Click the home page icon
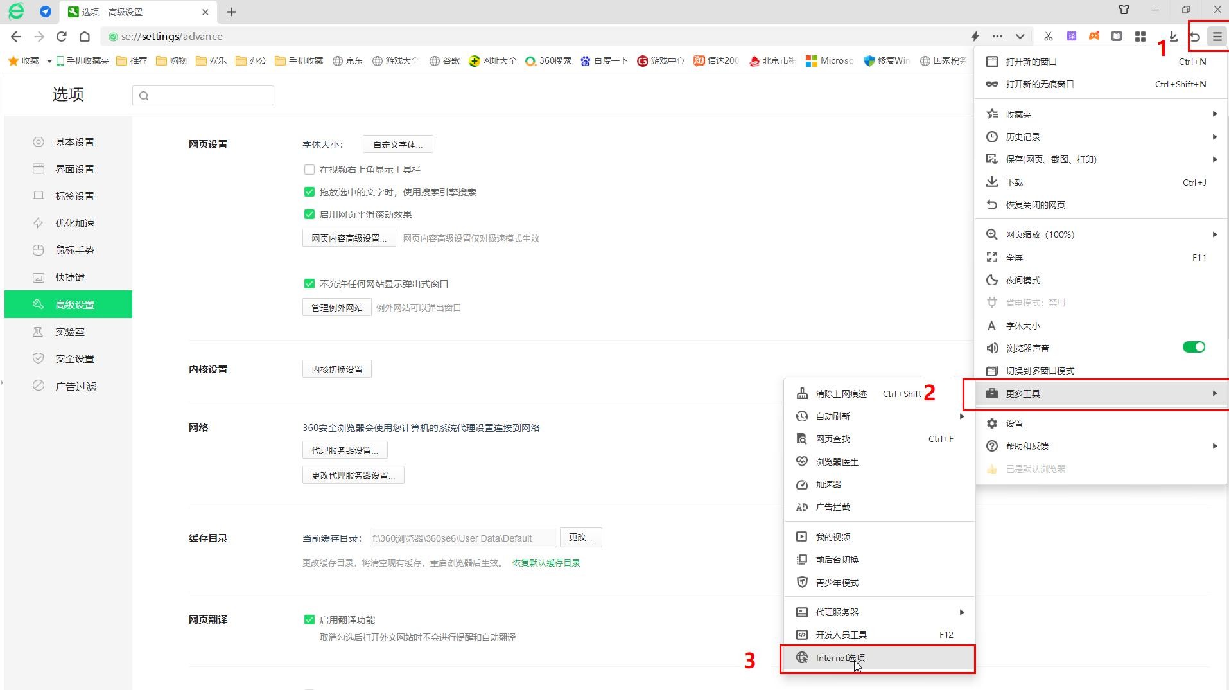Image resolution: width=1229 pixels, height=690 pixels. pyautogui.click(x=85, y=37)
